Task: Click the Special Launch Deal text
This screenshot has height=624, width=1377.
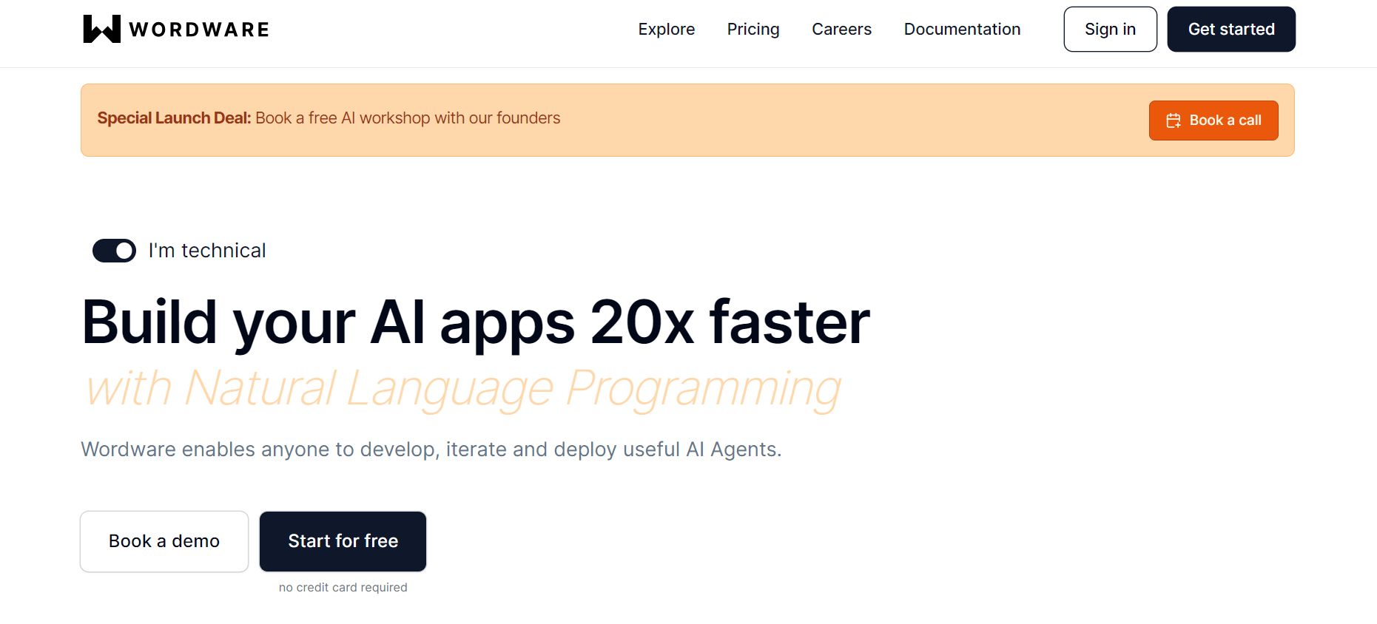Action: [x=175, y=118]
